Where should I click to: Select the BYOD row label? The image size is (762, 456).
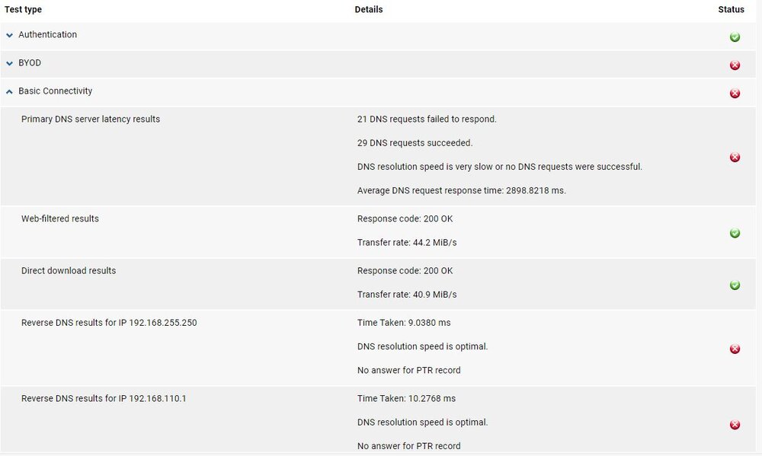[30, 62]
